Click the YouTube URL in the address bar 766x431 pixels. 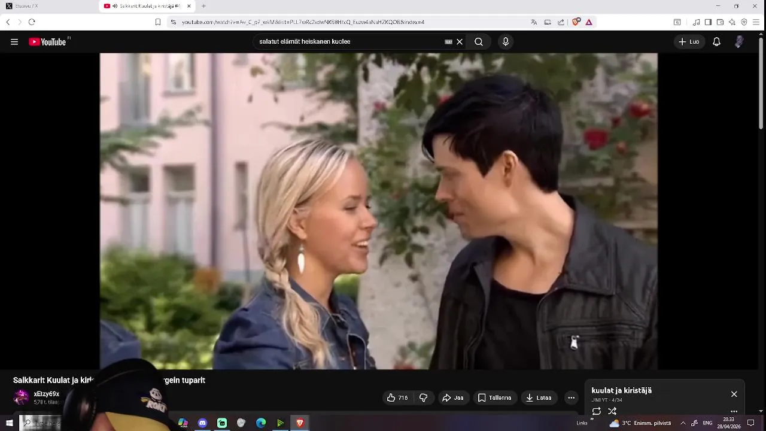[303, 22]
